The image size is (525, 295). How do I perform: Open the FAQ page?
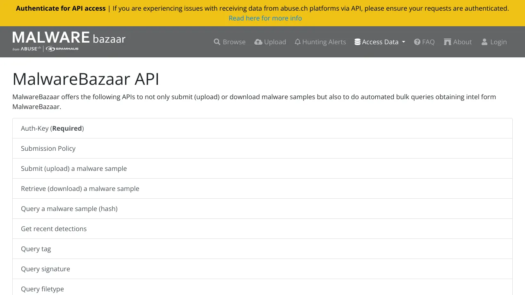coord(425,42)
